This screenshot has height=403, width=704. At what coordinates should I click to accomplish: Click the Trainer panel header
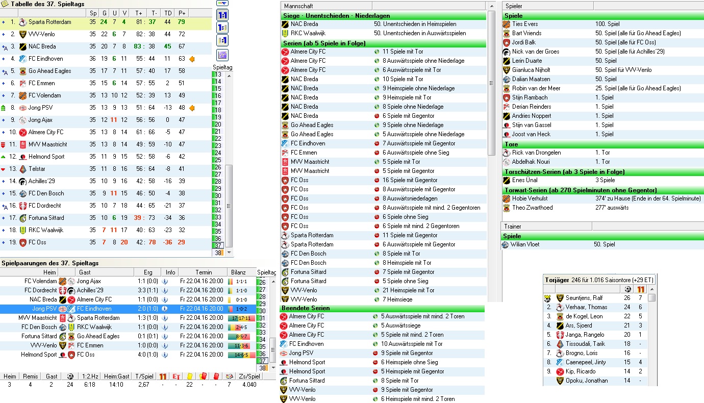[x=547, y=226]
